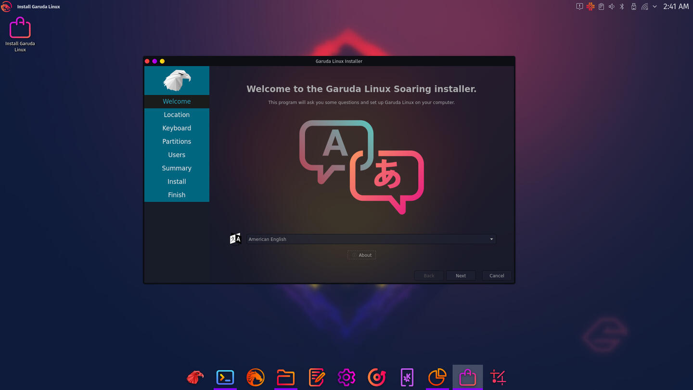This screenshot has width=693, height=390.
Task: Click the disabled Back button
Action: click(x=429, y=276)
